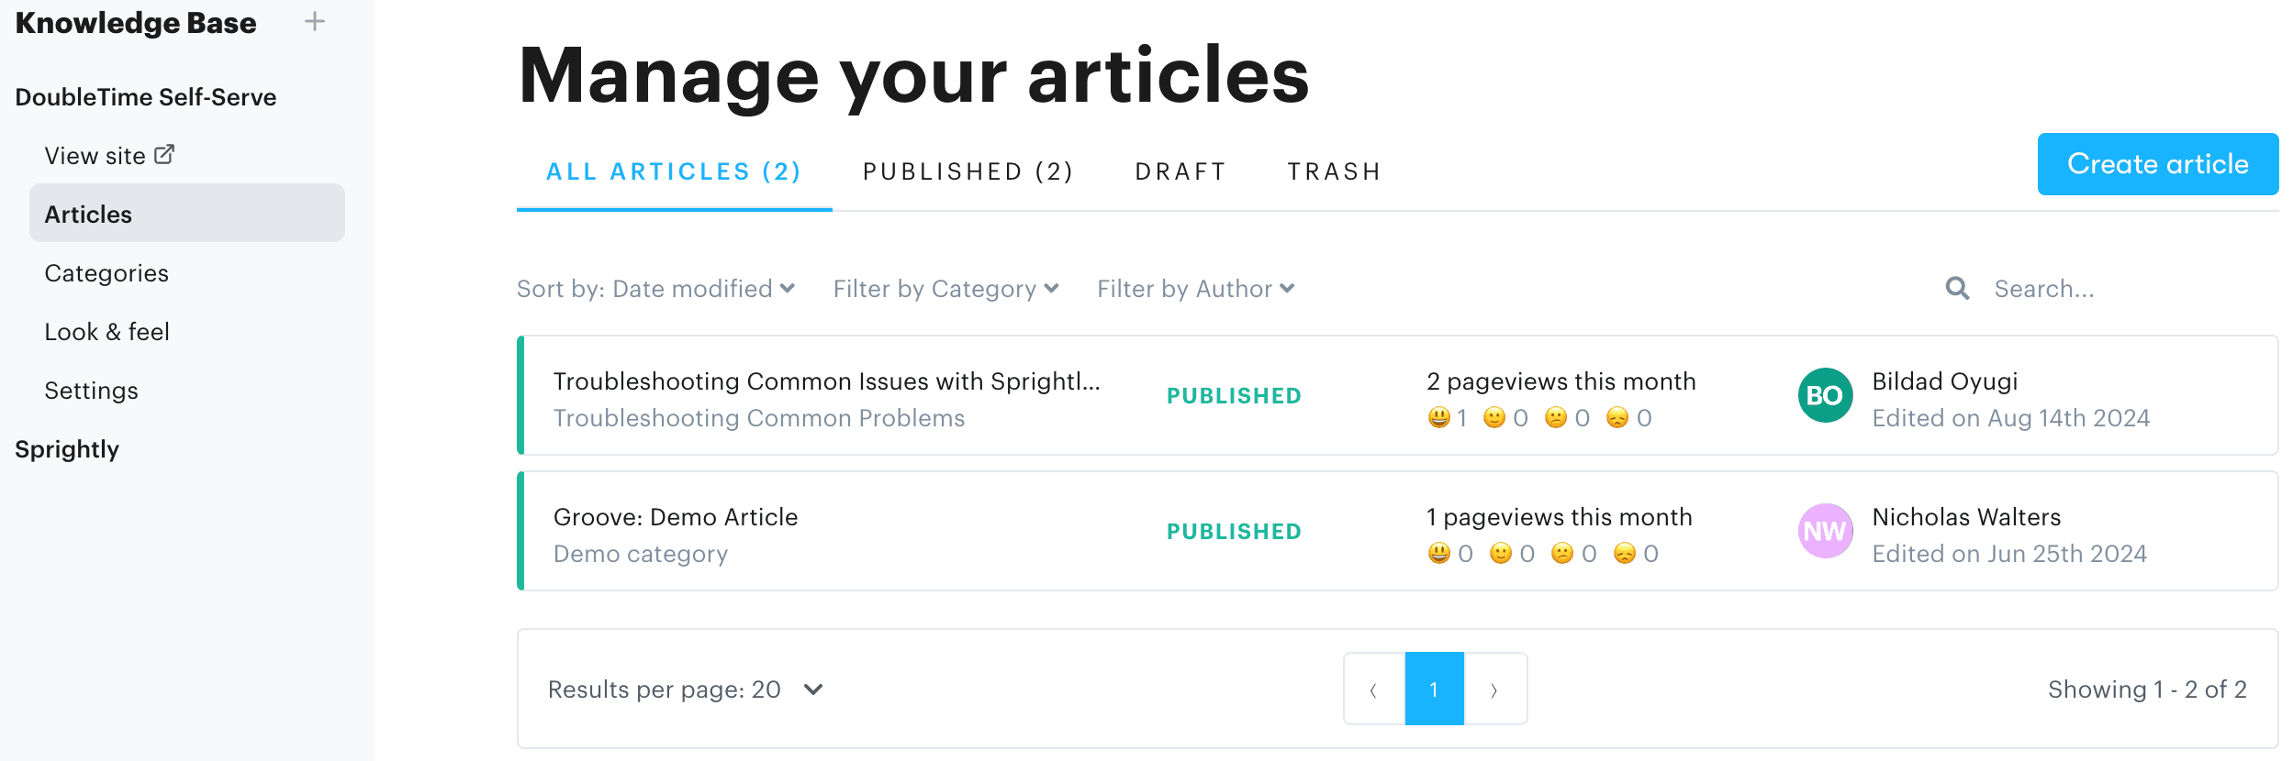Open the Sort by Date modified dropdown
This screenshot has width=2293, height=761.
click(x=655, y=288)
